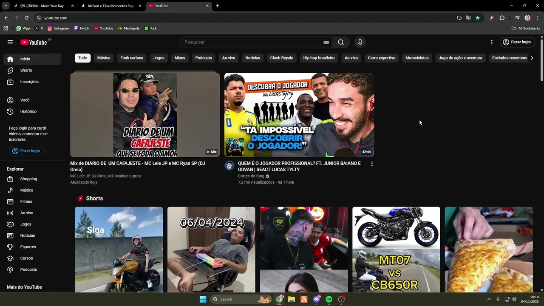The image size is (544, 306).
Task: Show hidden system tray icons
Action: click(x=489, y=299)
